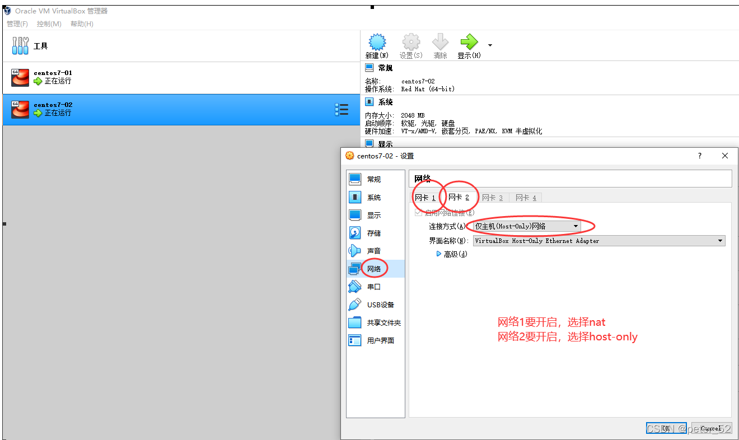The image size is (739, 440).
Task: Open the 系统 settings category
Action: coord(375,197)
